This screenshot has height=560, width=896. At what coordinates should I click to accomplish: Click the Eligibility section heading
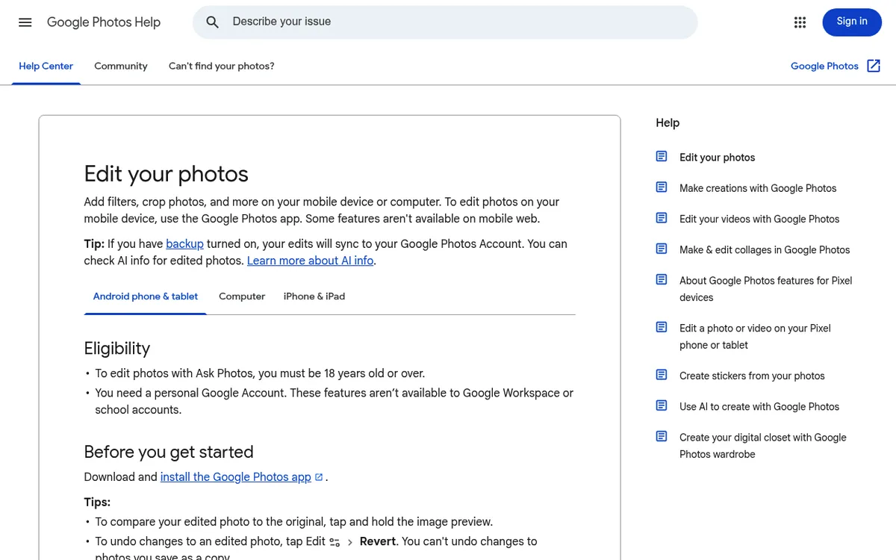117,349
